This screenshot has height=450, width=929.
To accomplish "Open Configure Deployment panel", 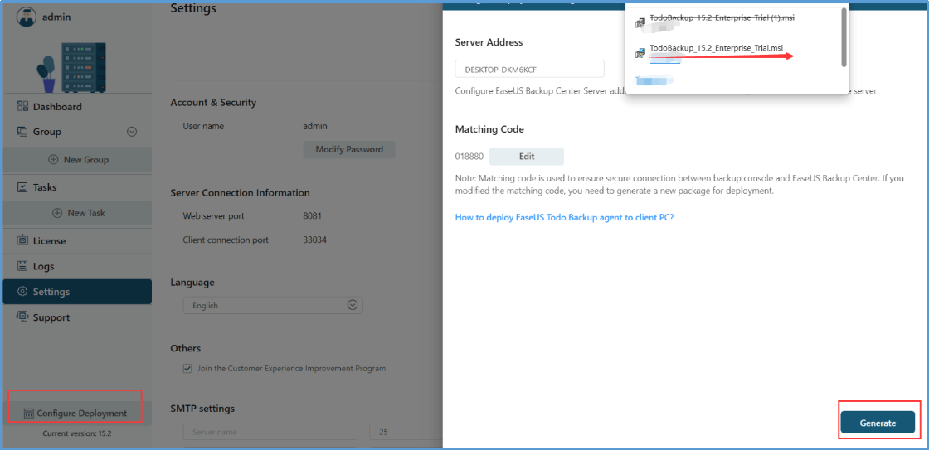I will coord(75,413).
